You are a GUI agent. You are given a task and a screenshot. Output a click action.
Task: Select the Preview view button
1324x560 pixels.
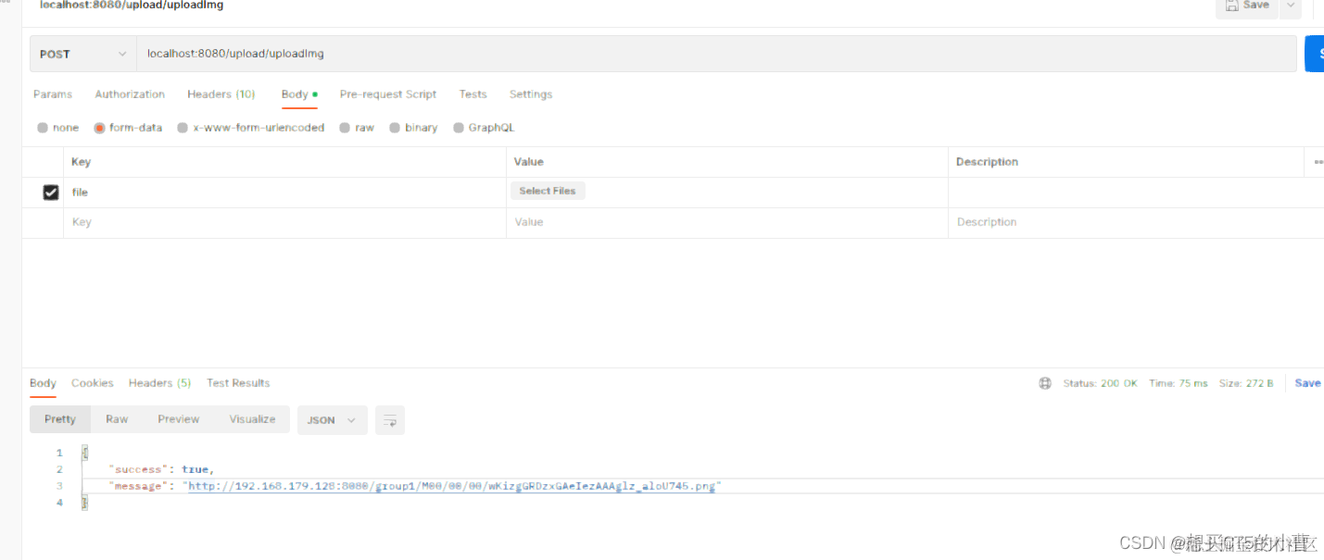(x=179, y=419)
